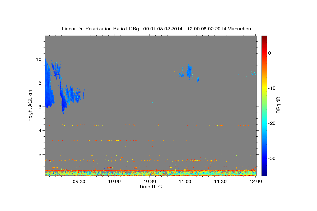Click the colorbar value 0
This screenshot has width=317, height=211.
[270, 53]
